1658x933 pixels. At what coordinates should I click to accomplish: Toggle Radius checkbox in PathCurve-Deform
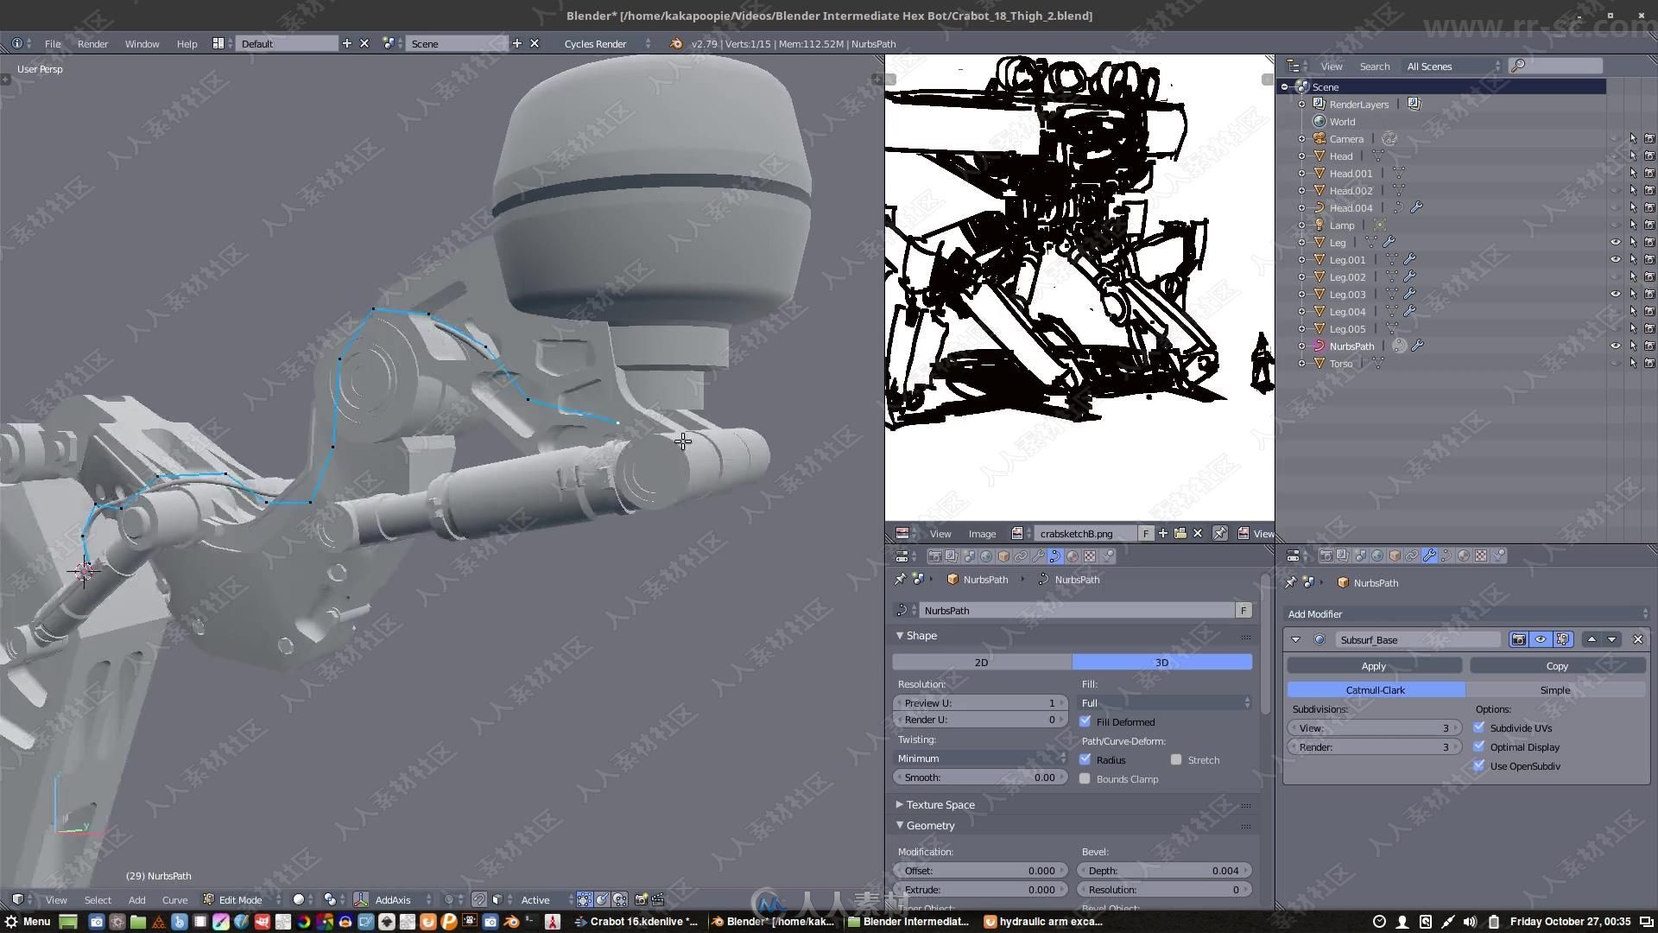[1084, 758]
